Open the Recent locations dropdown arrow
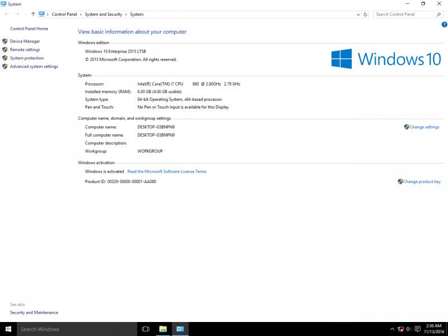Viewport: 448px width, 336px height. (25, 15)
